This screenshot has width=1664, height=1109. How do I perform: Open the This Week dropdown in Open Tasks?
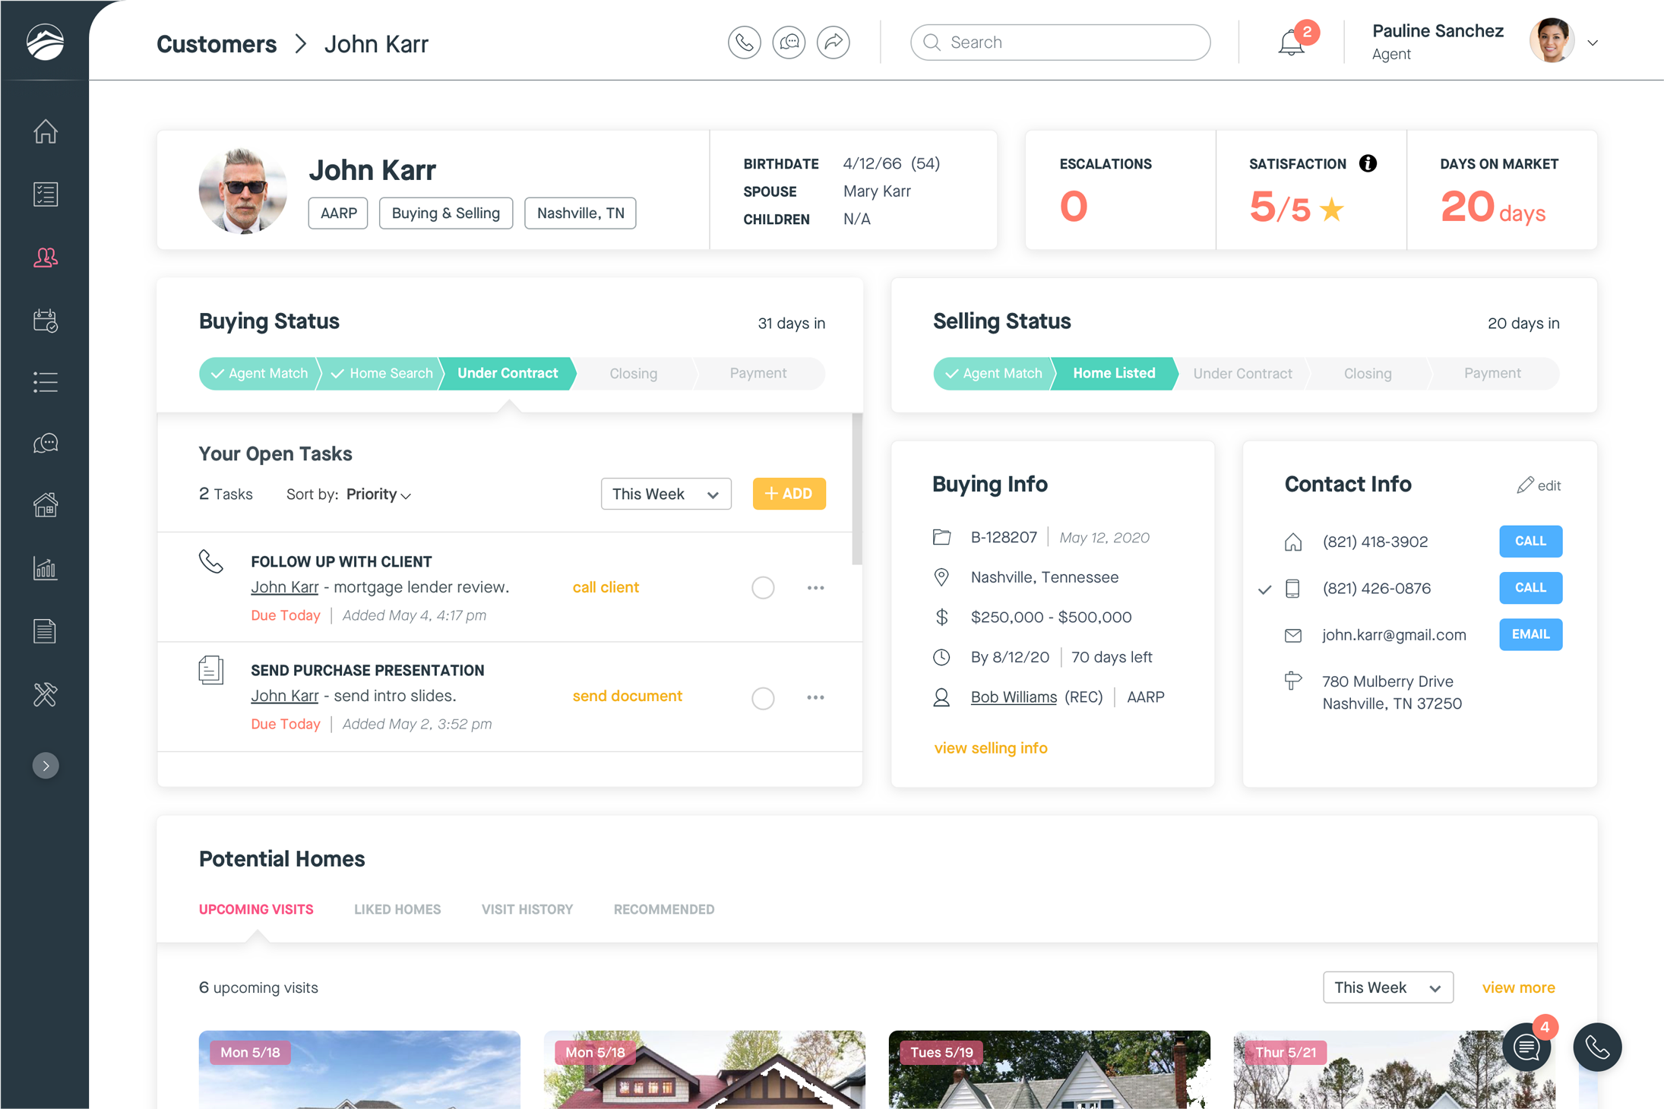[666, 494]
